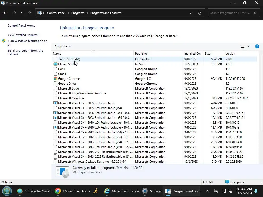Select the Docs entry
Viewport: 263px width, 197px height.
click(61, 69)
